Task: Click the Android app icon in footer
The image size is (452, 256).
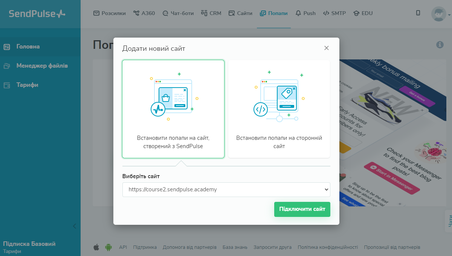Action: click(109, 247)
